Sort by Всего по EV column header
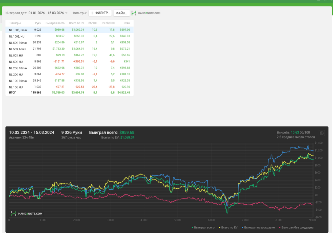The width and height of the screenshot is (333, 233). coord(77,23)
